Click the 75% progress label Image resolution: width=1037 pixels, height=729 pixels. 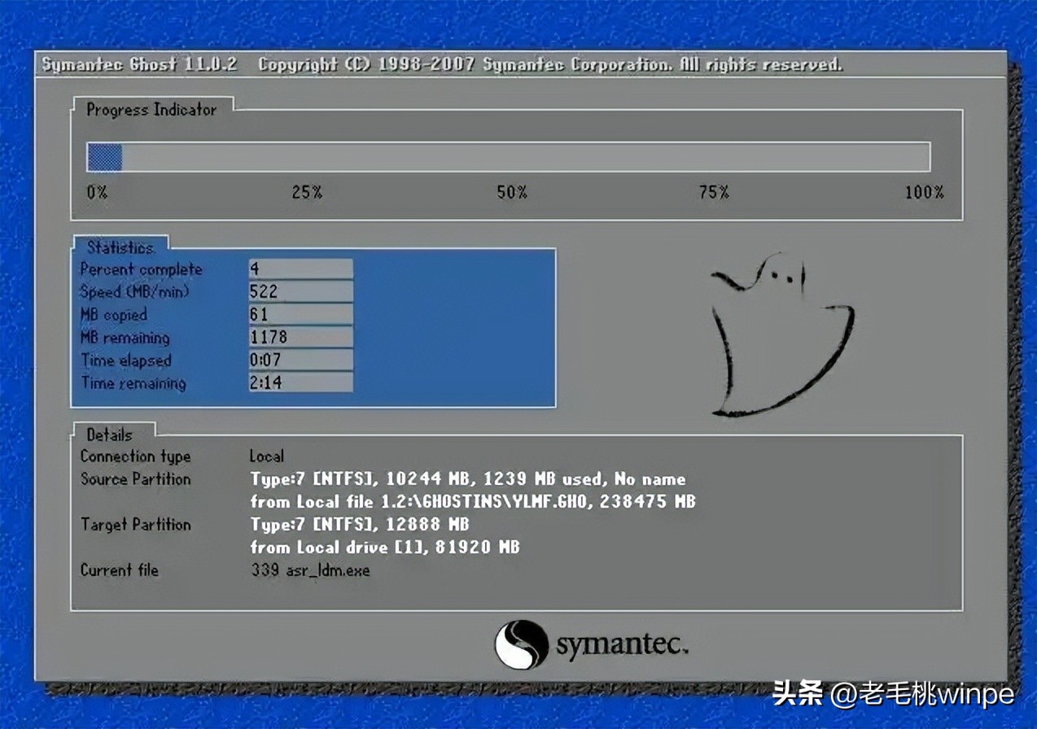pyautogui.click(x=714, y=193)
